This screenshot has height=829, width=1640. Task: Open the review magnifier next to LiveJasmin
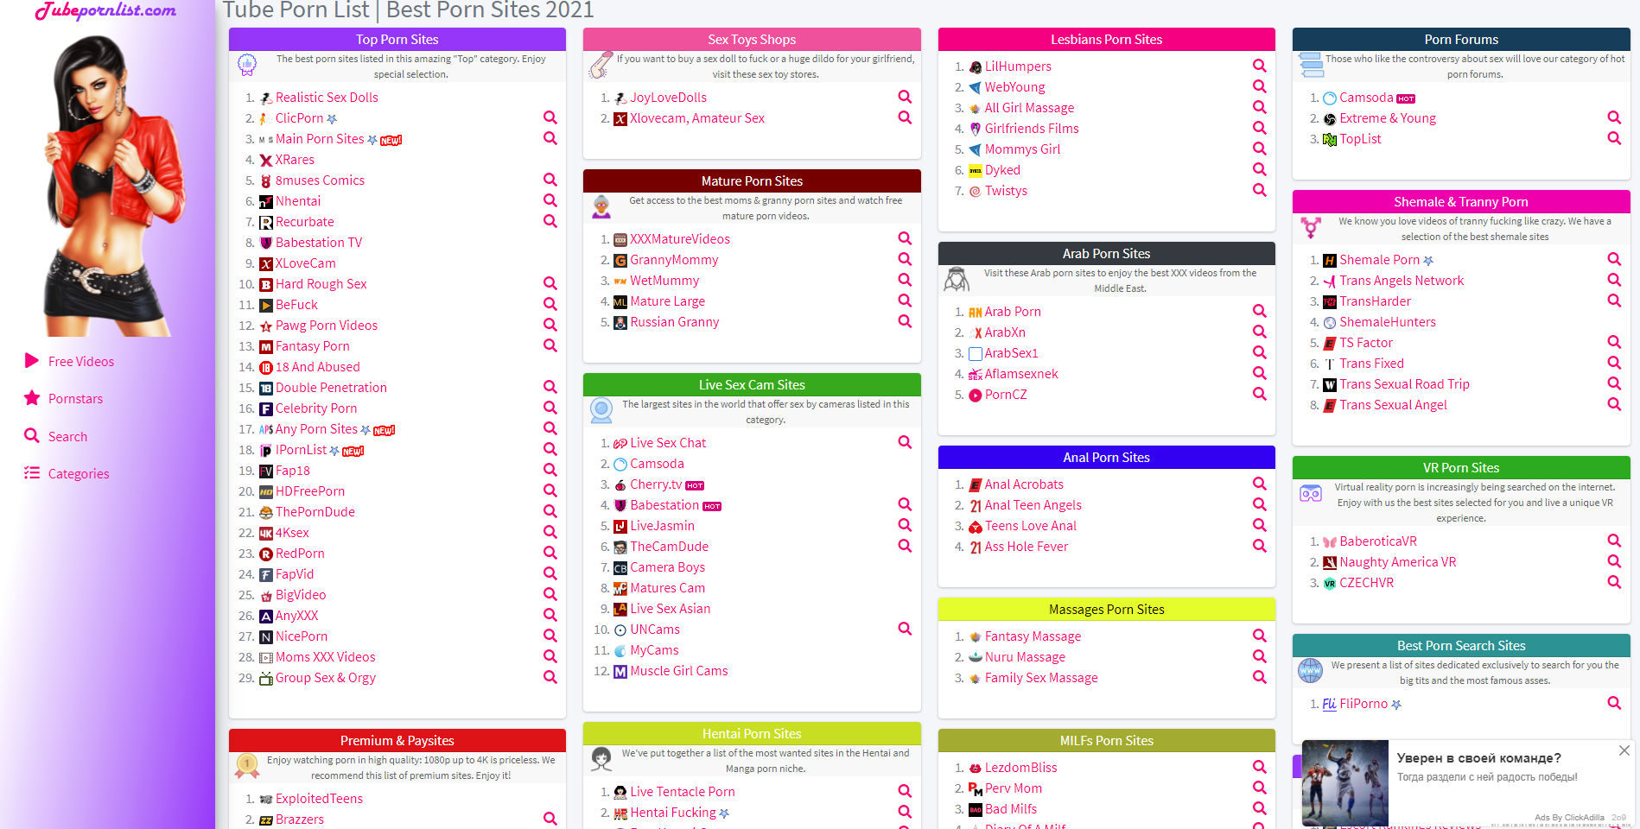[x=905, y=525]
